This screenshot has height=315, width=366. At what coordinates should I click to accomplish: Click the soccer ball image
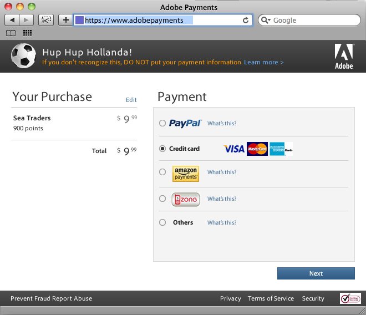23,56
